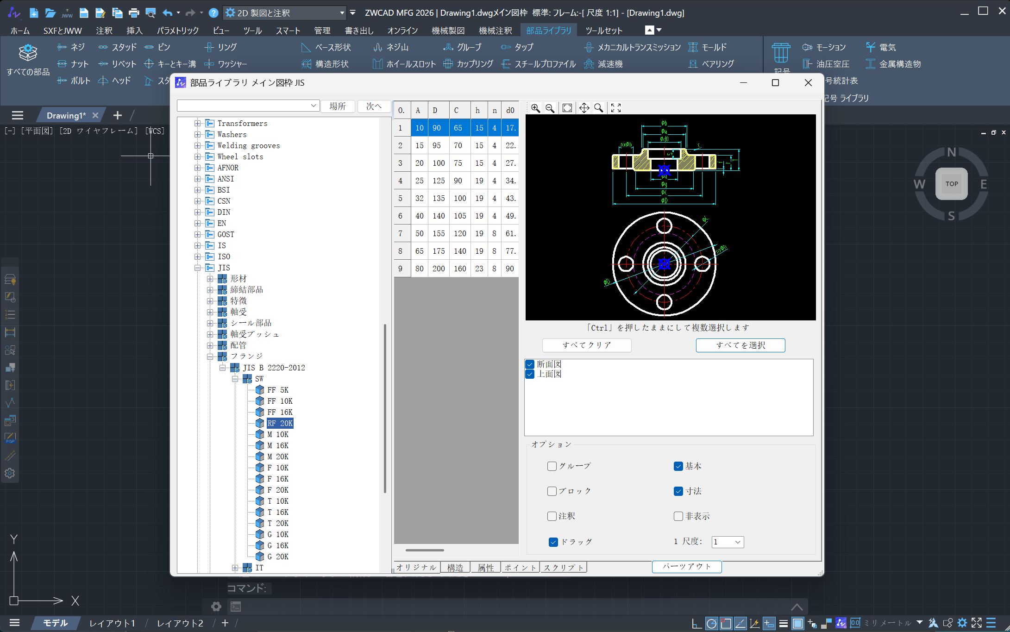Open the 尺度 scale dropdown
Image resolution: width=1010 pixels, height=632 pixels.
[727, 542]
